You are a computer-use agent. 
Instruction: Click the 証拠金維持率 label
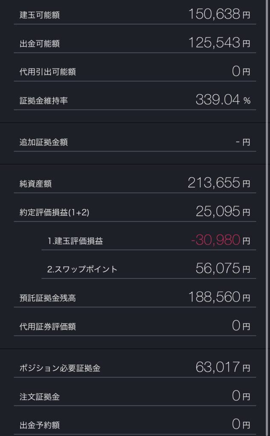(x=43, y=100)
